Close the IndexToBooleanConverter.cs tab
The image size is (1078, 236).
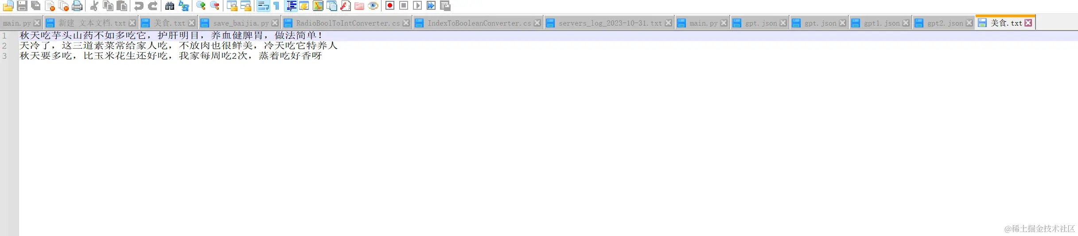click(537, 23)
